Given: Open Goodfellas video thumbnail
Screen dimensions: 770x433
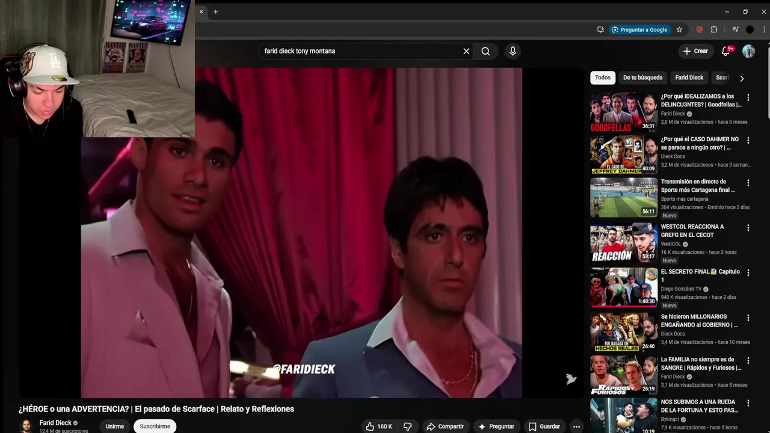Looking at the screenshot, I should tap(624, 112).
